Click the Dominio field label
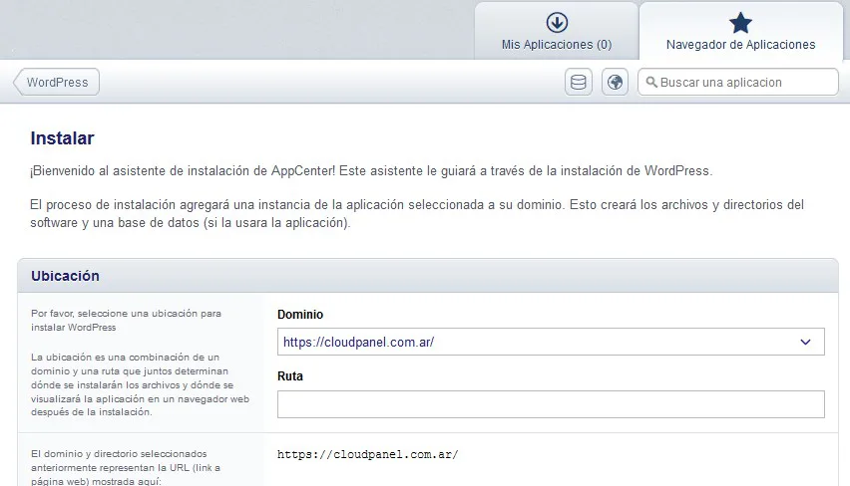This screenshot has width=850, height=486. pyautogui.click(x=300, y=315)
